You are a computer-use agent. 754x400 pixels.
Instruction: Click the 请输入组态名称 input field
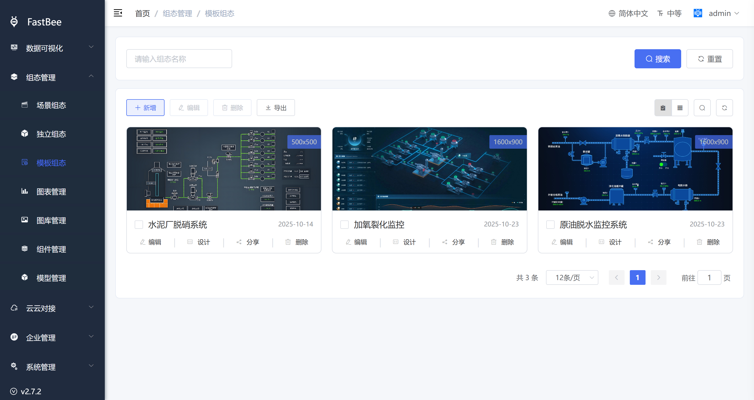[179, 59]
